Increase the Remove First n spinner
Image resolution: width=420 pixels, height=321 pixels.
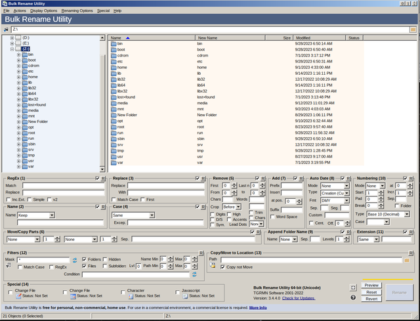(234, 184)
